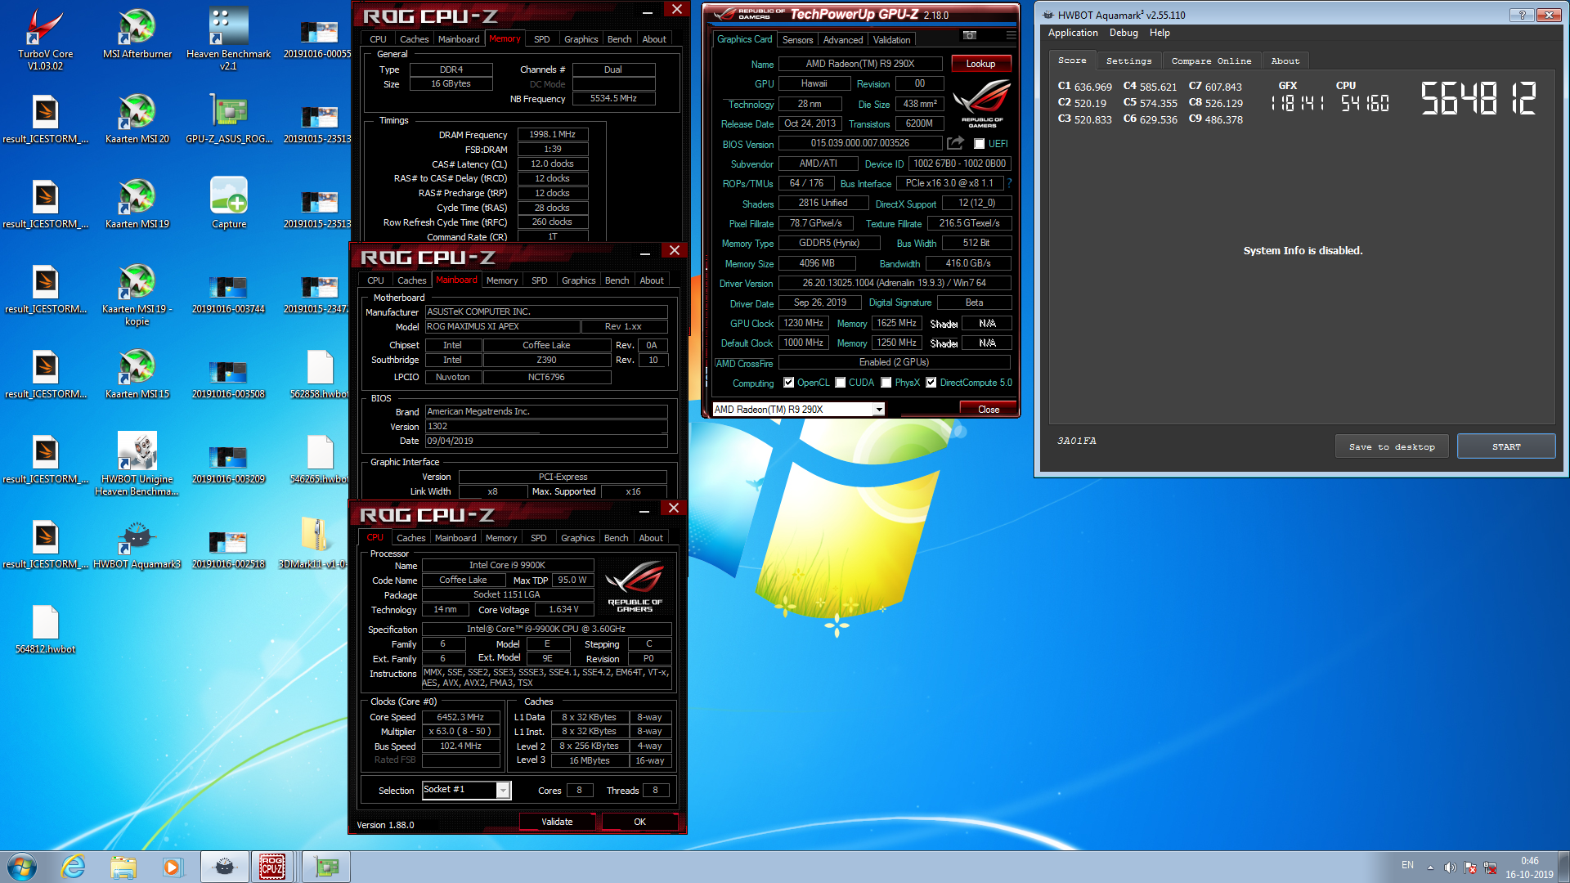Viewport: 1570px width, 883px height.
Task: Open the GPU-Z_ASUS_ROG desktop icon
Action: (x=228, y=119)
